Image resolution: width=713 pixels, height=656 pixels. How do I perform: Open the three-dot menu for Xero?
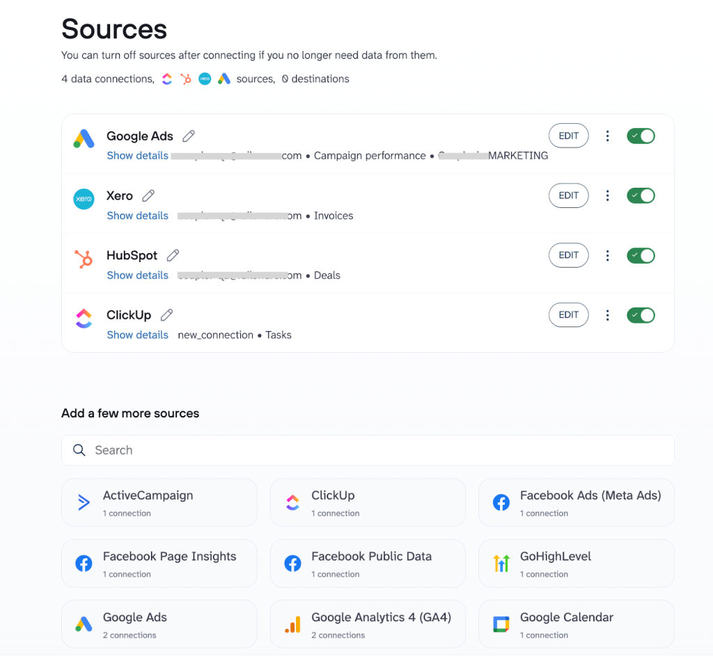(x=607, y=195)
